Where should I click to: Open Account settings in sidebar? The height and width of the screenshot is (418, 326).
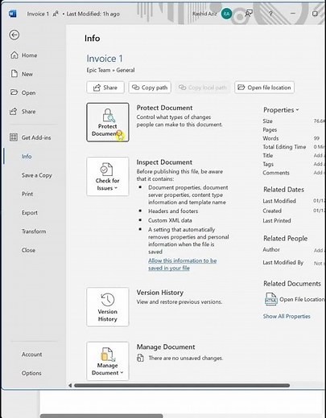(31, 354)
